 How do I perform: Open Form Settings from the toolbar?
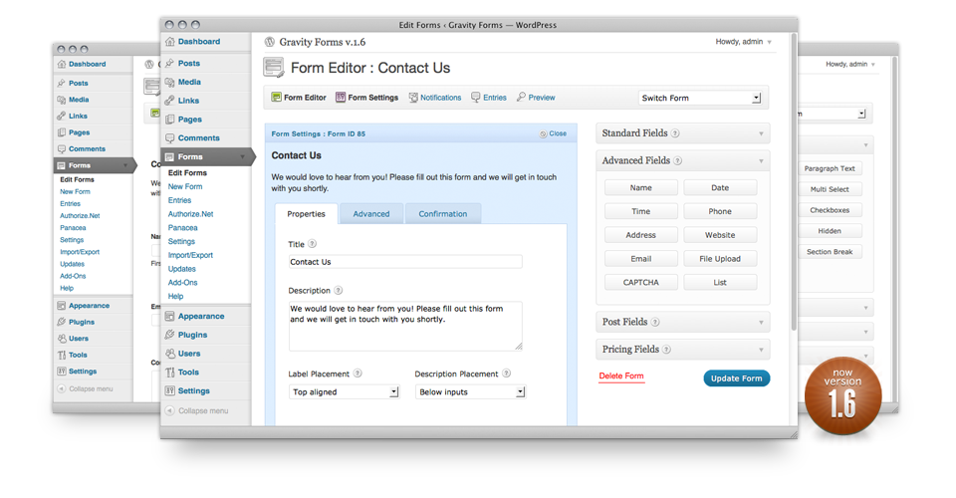pos(341,98)
